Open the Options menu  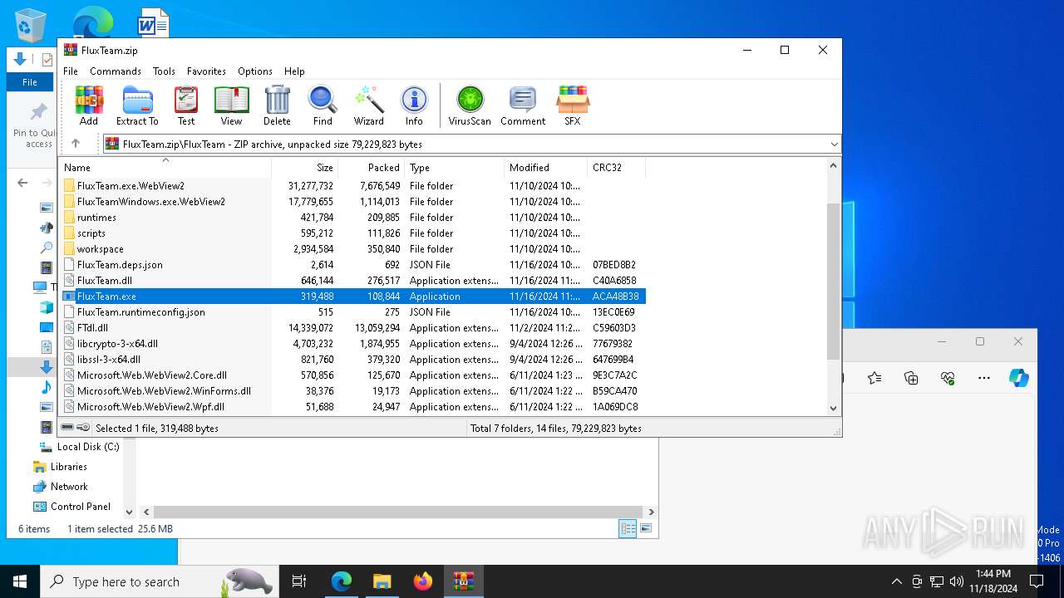pyautogui.click(x=255, y=71)
